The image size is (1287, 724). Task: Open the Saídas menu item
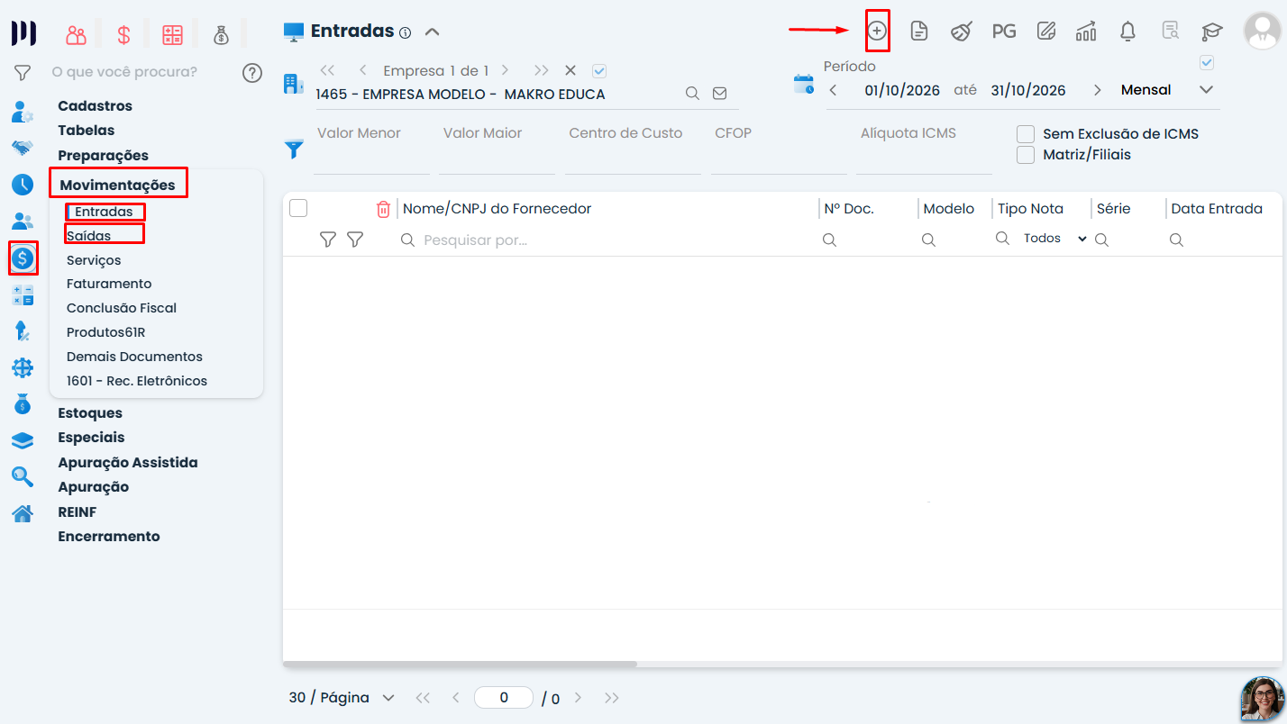pyautogui.click(x=89, y=236)
